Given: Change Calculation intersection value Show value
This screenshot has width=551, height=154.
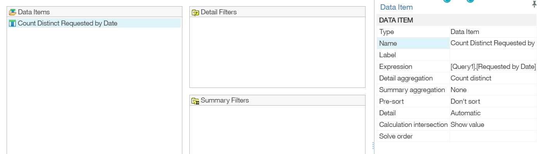Looking at the screenshot, I should click(x=493, y=125).
